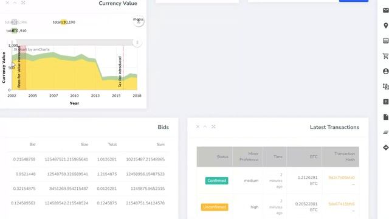This screenshot has height=219, width=389.
Task: Click the blue button at the top right
Action: 354,1
